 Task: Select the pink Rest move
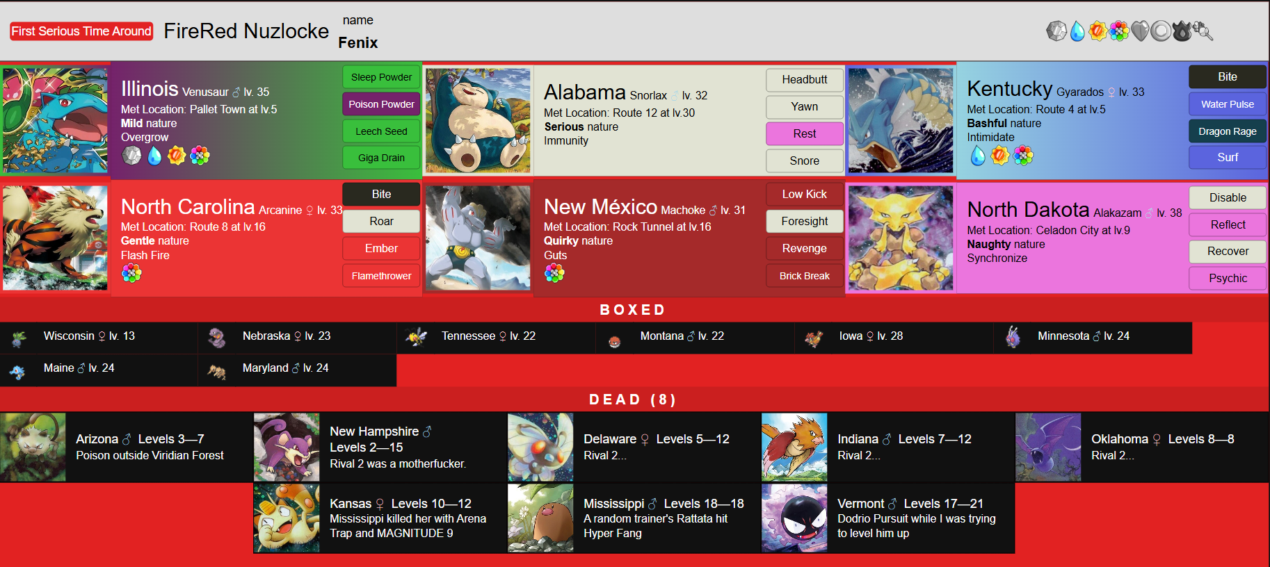point(805,133)
